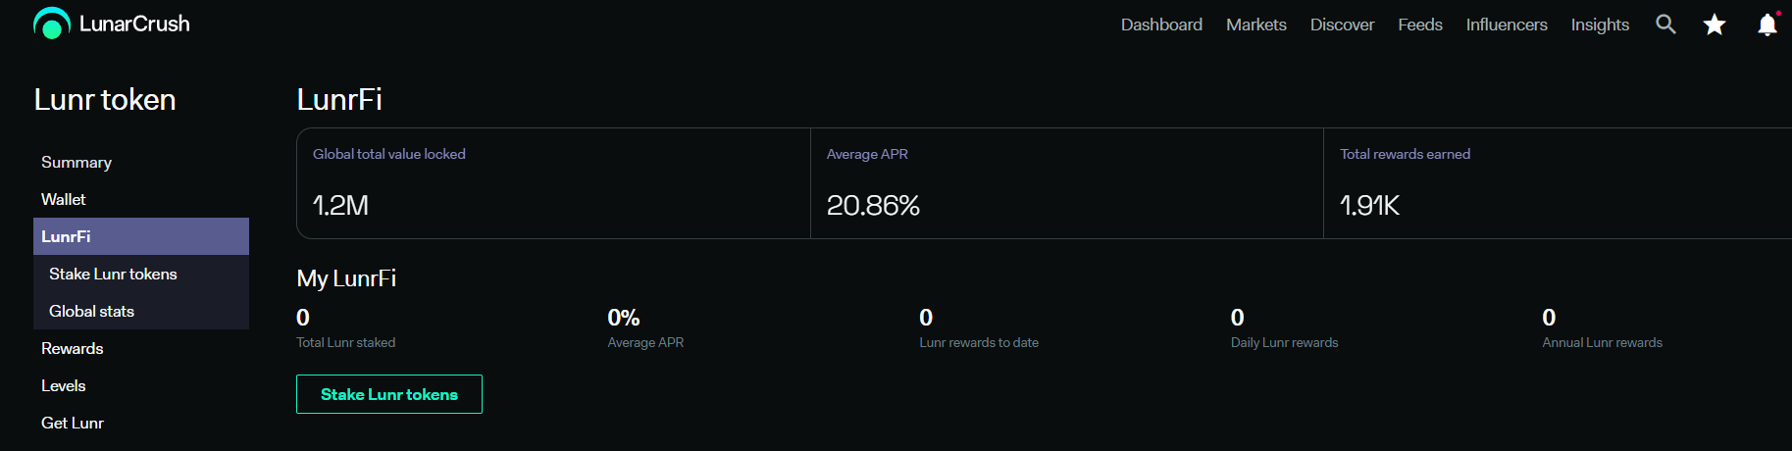1792x451 pixels.
Task: Go to Dashboard in top navigation
Action: tap(1161, 25)
